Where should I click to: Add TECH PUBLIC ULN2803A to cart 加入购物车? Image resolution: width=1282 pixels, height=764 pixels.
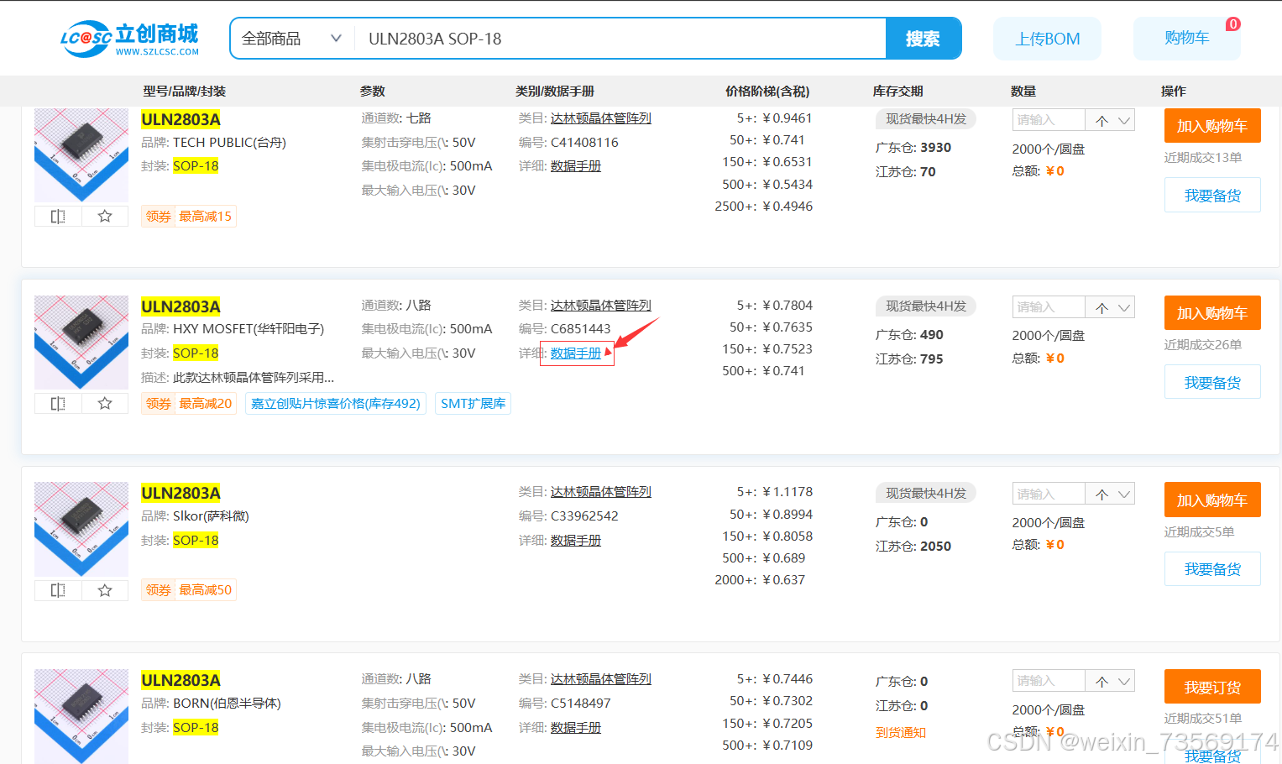pyautogui.click(x=1212, y=126)
